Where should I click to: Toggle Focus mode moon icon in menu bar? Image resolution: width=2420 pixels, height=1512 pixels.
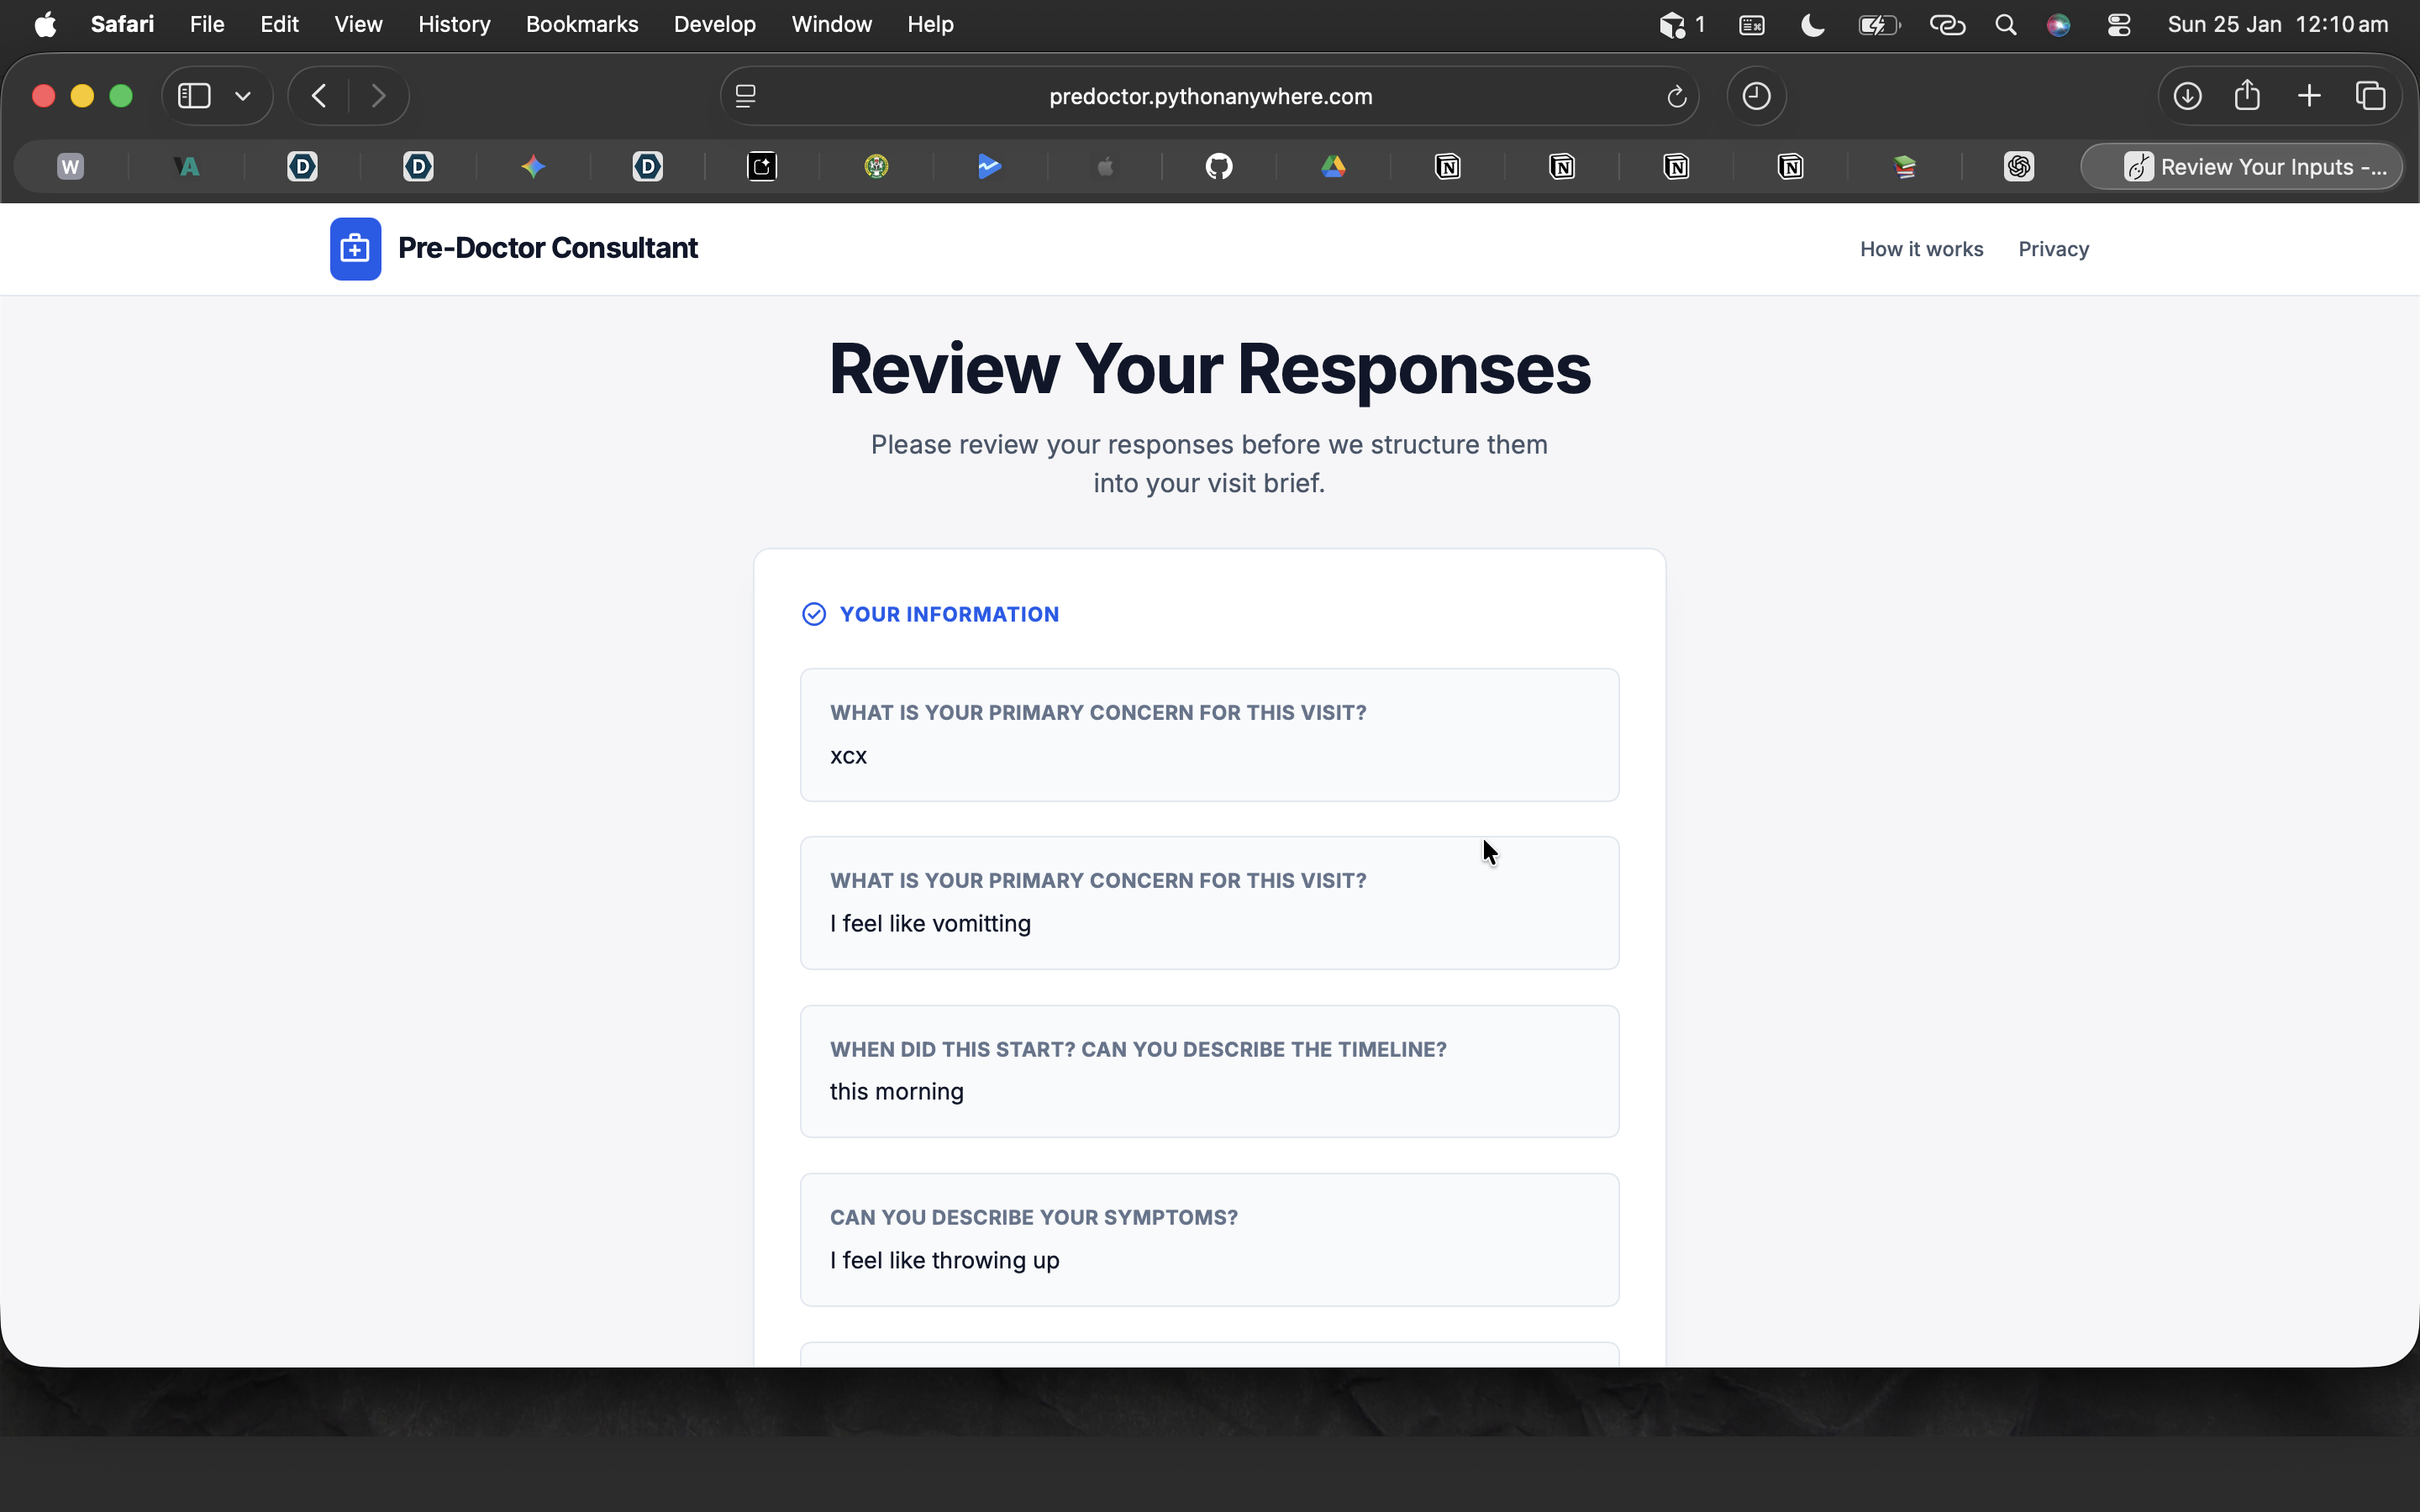pos(1812,24)
